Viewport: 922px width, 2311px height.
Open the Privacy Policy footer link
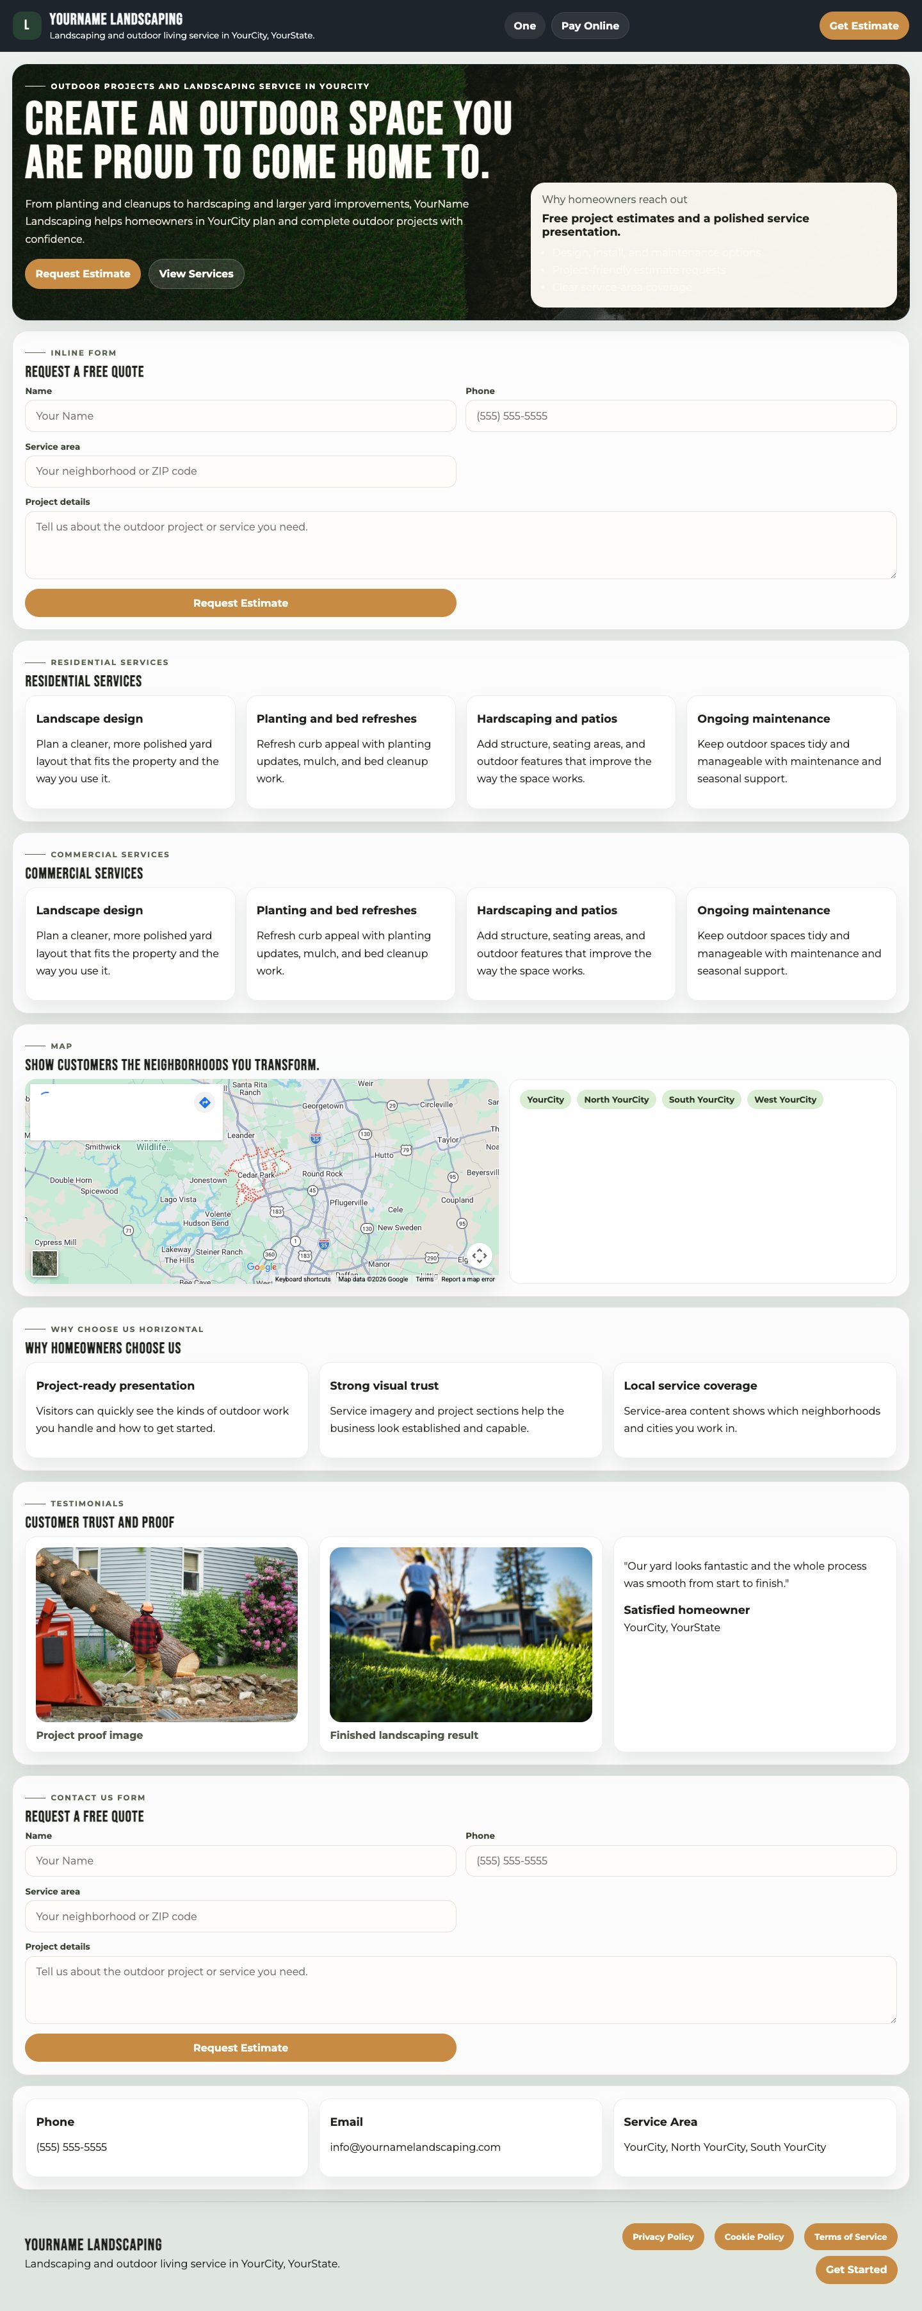coord(663,2237)
